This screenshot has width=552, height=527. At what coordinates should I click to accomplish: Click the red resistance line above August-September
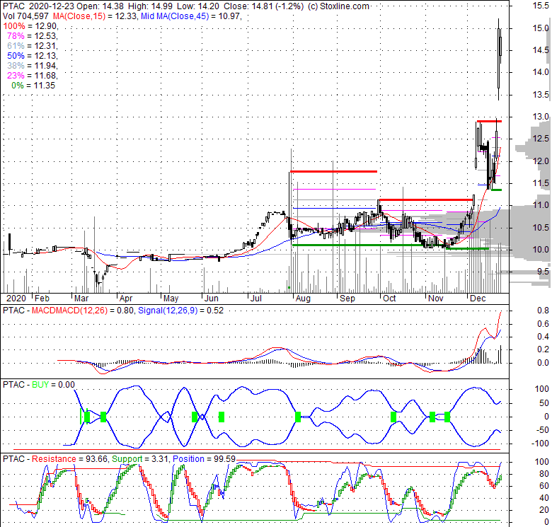click(x=333, y=171)
